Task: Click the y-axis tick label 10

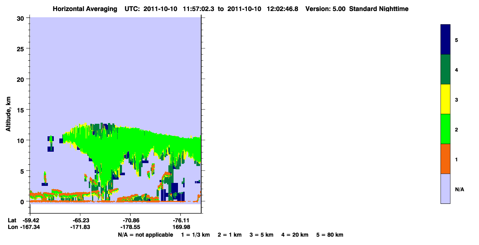Action: [x=21, y=140]
